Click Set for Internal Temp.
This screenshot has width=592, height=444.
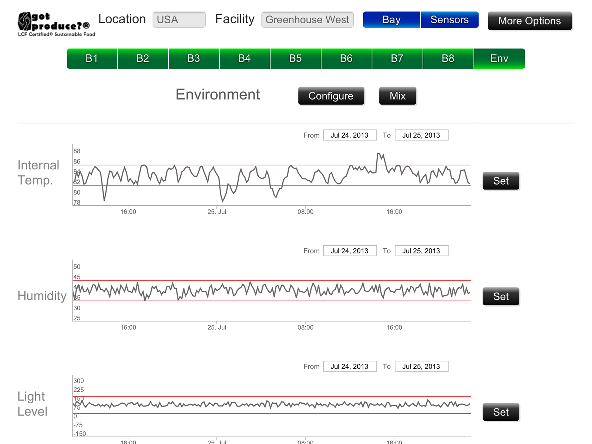(x=501, y=181)
